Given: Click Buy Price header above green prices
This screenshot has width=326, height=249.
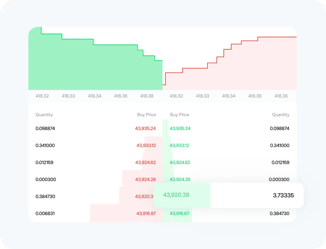Looking at the screenshot, I should pyautogui.click(x=180, y=115).
